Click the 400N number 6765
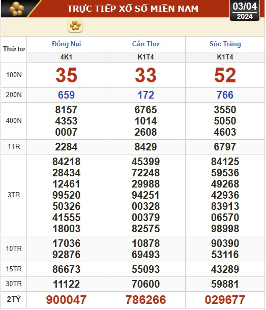266x310 pixels. point(145,110)
